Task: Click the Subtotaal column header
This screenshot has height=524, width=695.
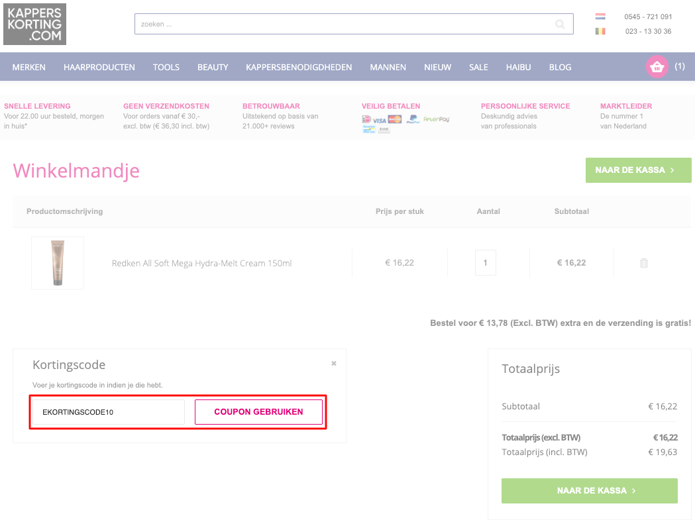Action: 572,211
